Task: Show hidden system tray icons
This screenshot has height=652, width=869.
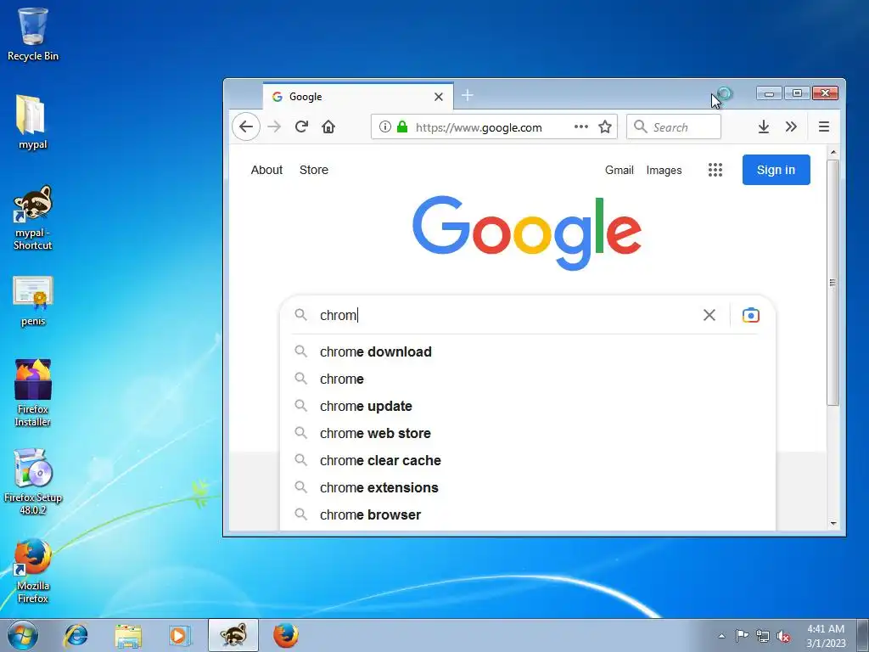Action: click(x=721, y=636)
